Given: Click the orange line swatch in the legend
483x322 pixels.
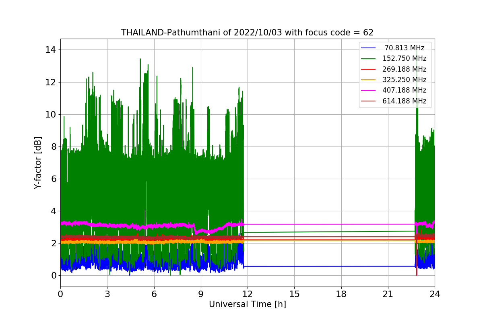Looking at the screenshot, I should [x=369, y=80].
